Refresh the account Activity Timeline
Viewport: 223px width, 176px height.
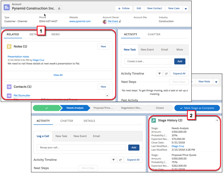point(166,74)
